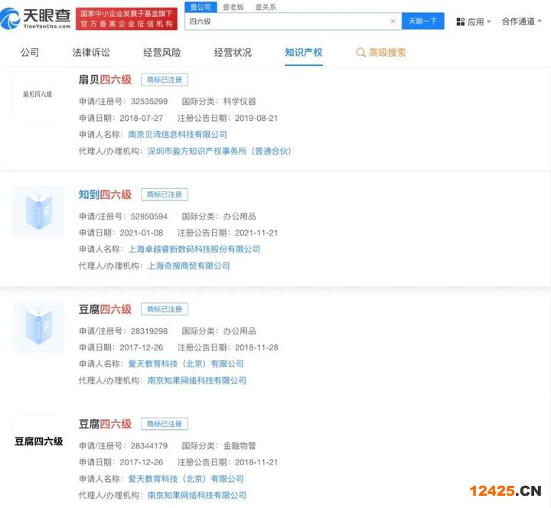
Task: Open the 知到四六级 trademark book icon
Action: pyautogui.click(x=38, y=212)
